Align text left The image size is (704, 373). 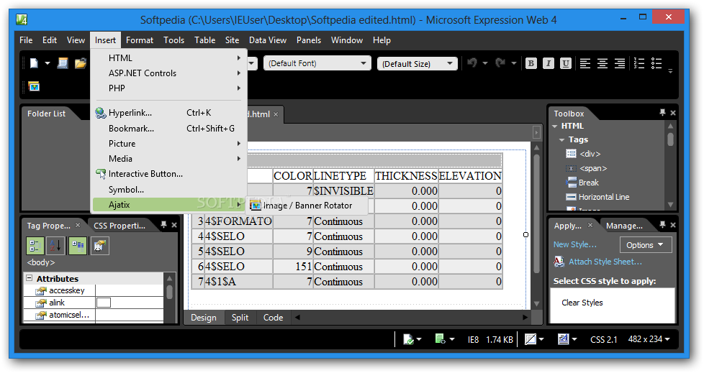point(585,63)
